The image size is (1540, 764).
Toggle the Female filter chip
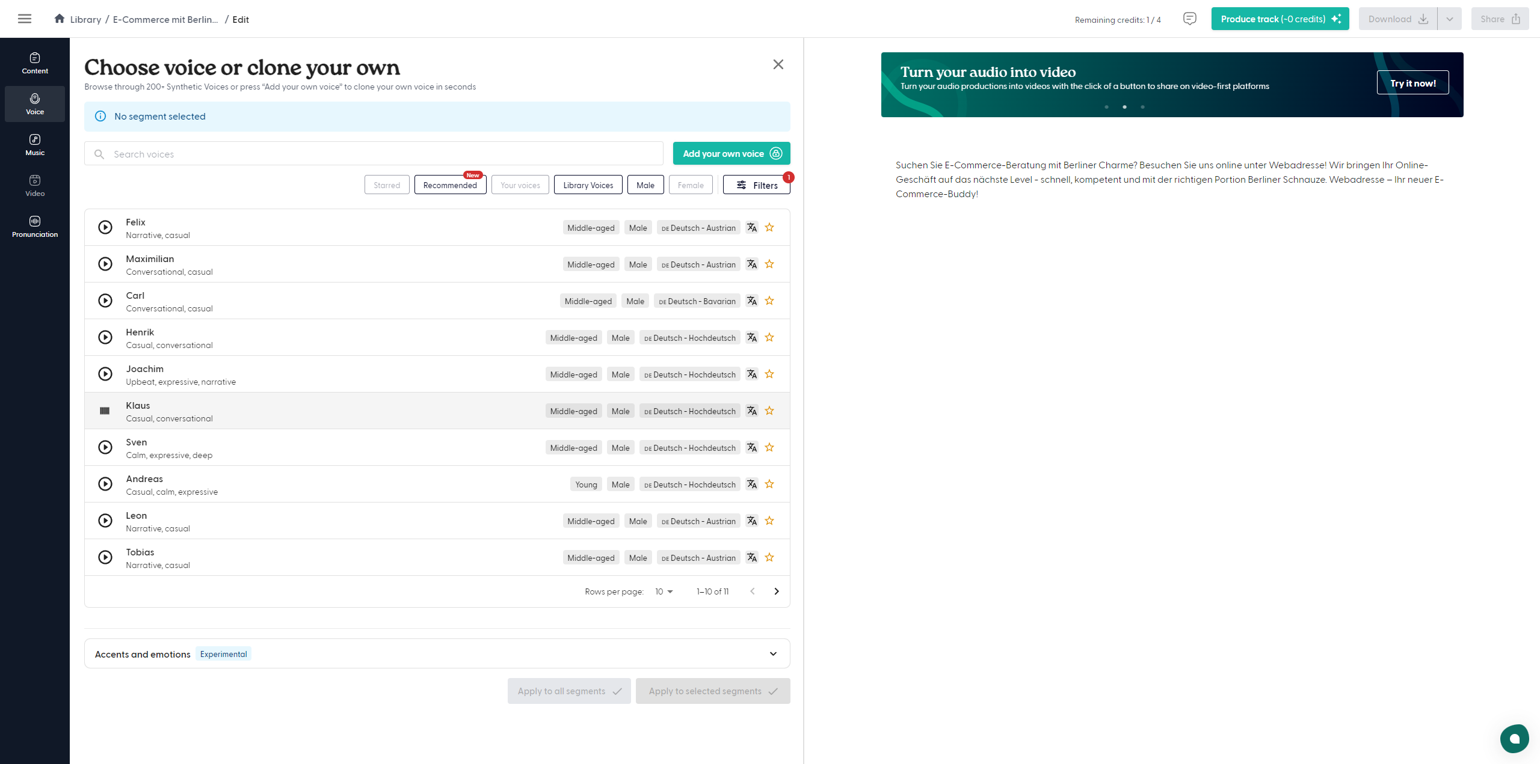click(x=691, y=185)
